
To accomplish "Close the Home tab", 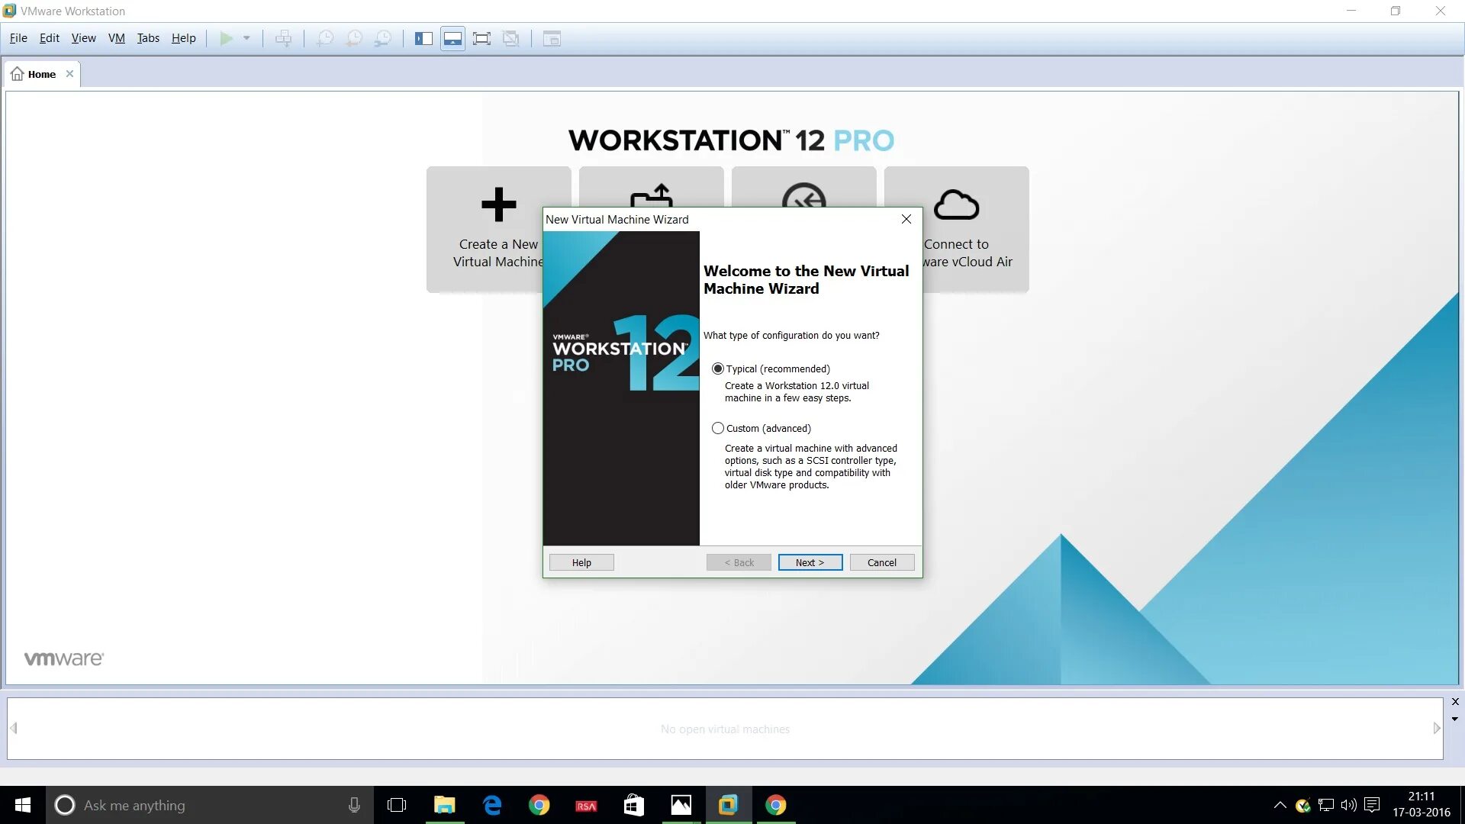I will [69, 74].
